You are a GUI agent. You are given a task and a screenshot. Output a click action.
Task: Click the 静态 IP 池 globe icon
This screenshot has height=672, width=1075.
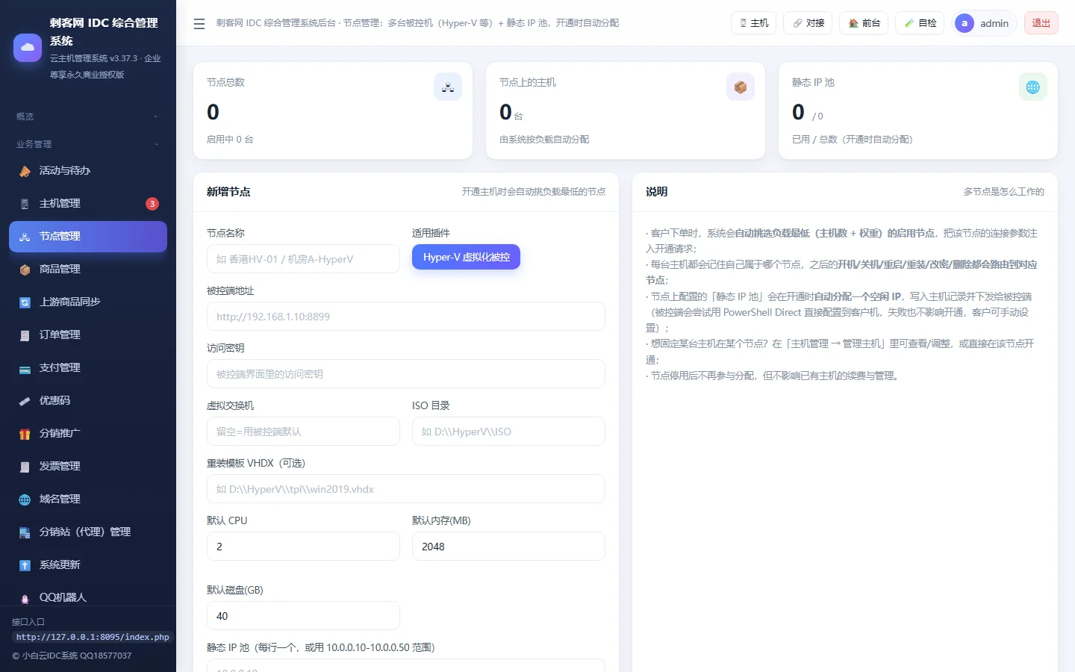tap(1033, 87)
